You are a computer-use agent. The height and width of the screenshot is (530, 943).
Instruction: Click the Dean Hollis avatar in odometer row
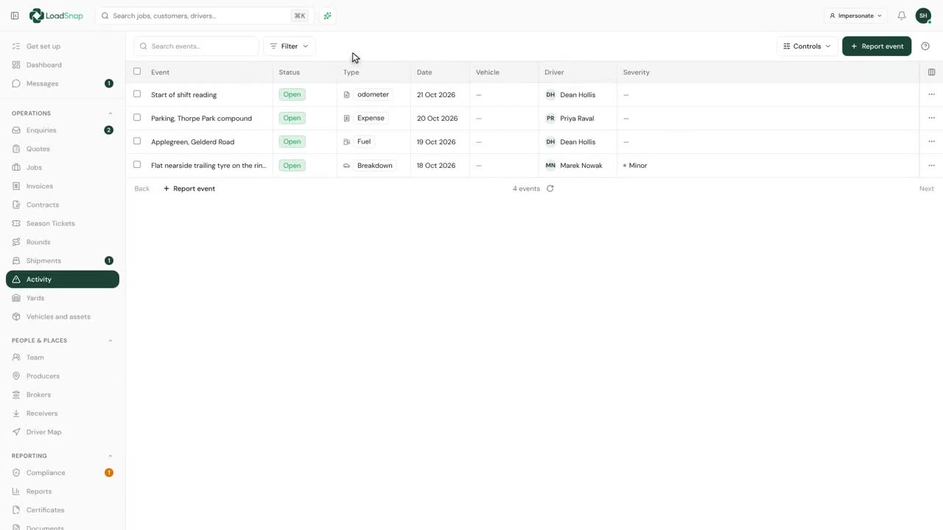pos(550,94)
